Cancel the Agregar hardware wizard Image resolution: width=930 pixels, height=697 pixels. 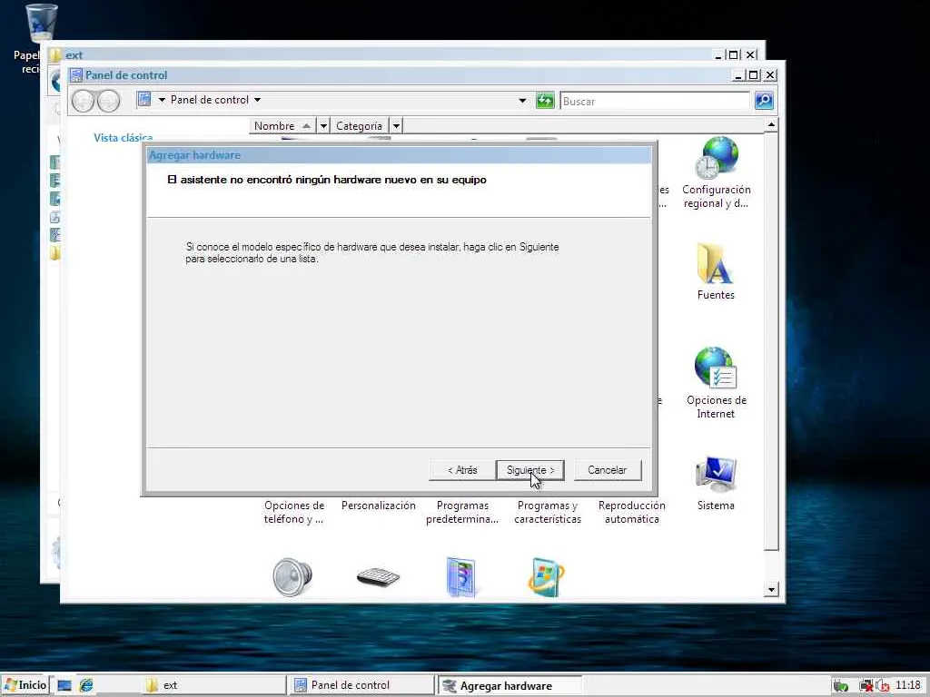pos(608,470)
